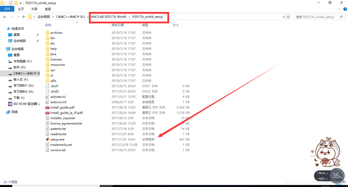Expand the ribbon with the chevron

[339, 9]
